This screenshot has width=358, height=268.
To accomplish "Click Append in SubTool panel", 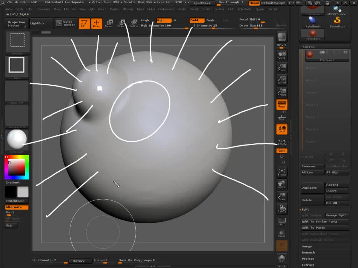I will pos(337,185).
